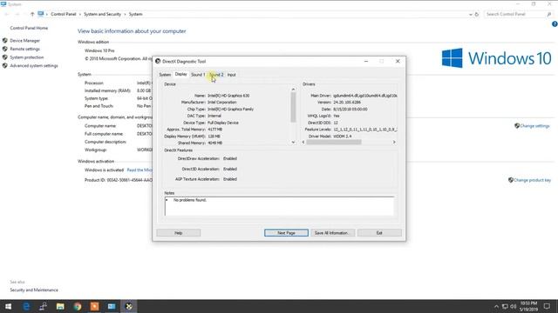Click the DirectX Diagnostic taskbar icon

click(129, 306)
